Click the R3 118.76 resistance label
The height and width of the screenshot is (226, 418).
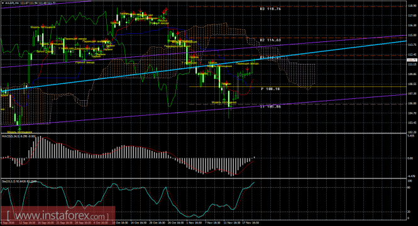270,9
